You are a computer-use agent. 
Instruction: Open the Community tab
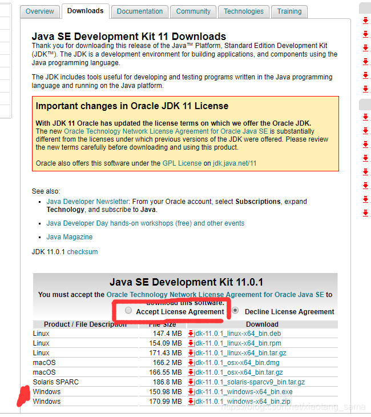[x=193, y=11]
